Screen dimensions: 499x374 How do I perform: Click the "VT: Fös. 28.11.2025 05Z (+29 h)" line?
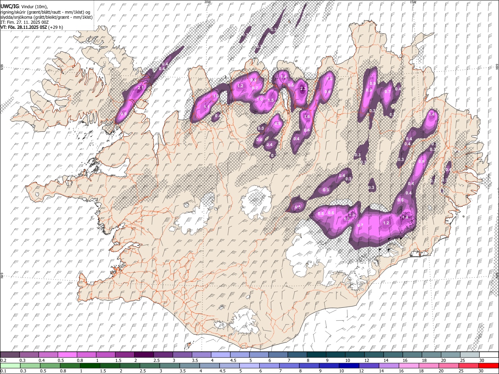[32, 27]
